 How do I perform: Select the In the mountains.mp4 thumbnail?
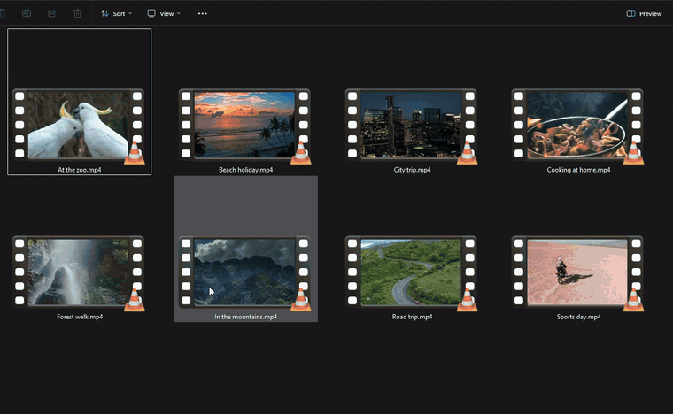coord(244,272)
